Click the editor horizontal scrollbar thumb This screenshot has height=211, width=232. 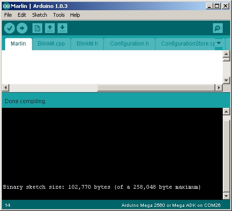(x=156, y=88)
